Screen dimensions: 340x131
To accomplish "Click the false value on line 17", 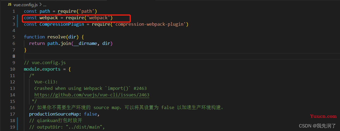I will (90, 114).
